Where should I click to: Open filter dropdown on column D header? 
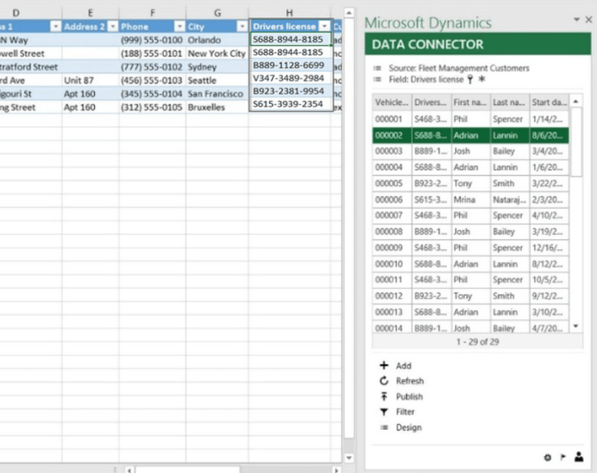55,27
